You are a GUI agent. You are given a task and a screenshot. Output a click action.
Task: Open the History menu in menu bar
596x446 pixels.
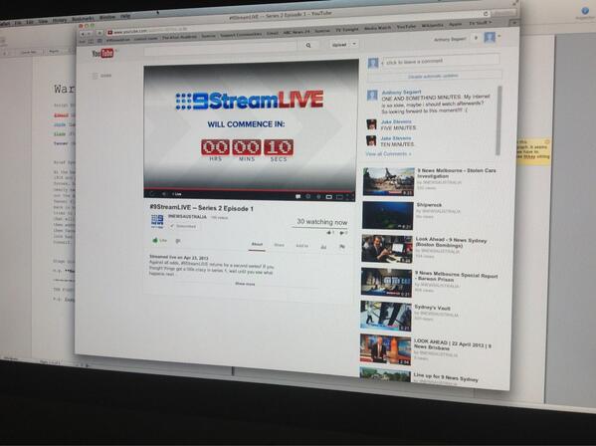(60, 20)
